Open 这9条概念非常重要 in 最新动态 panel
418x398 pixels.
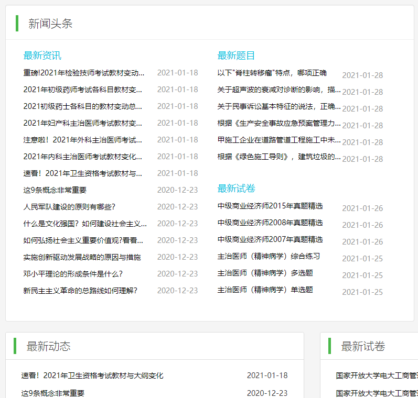[x=53, y=393]
